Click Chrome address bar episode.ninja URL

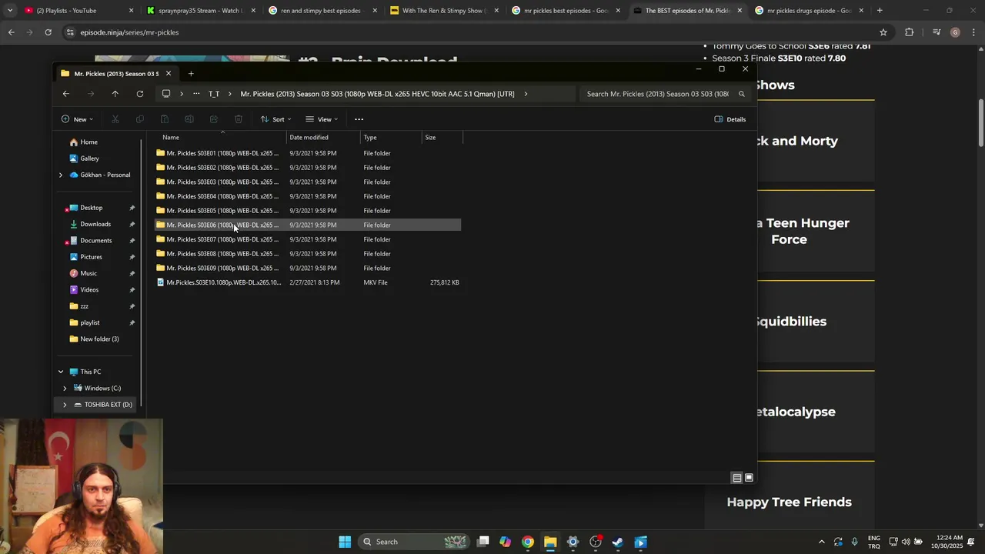(x=129, y=32)
